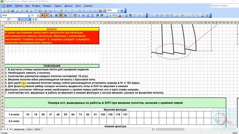The width and height of the screenshot is (239, 134).
Task: Click the 'Введите вопрос' help box
Action: [225, 6]
